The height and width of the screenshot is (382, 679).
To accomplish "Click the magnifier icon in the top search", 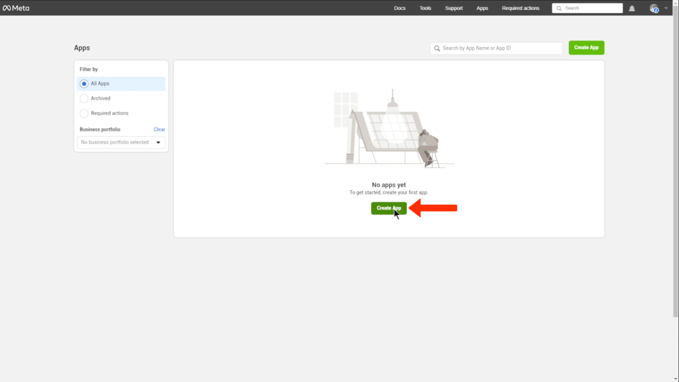I will pos(559,8).
